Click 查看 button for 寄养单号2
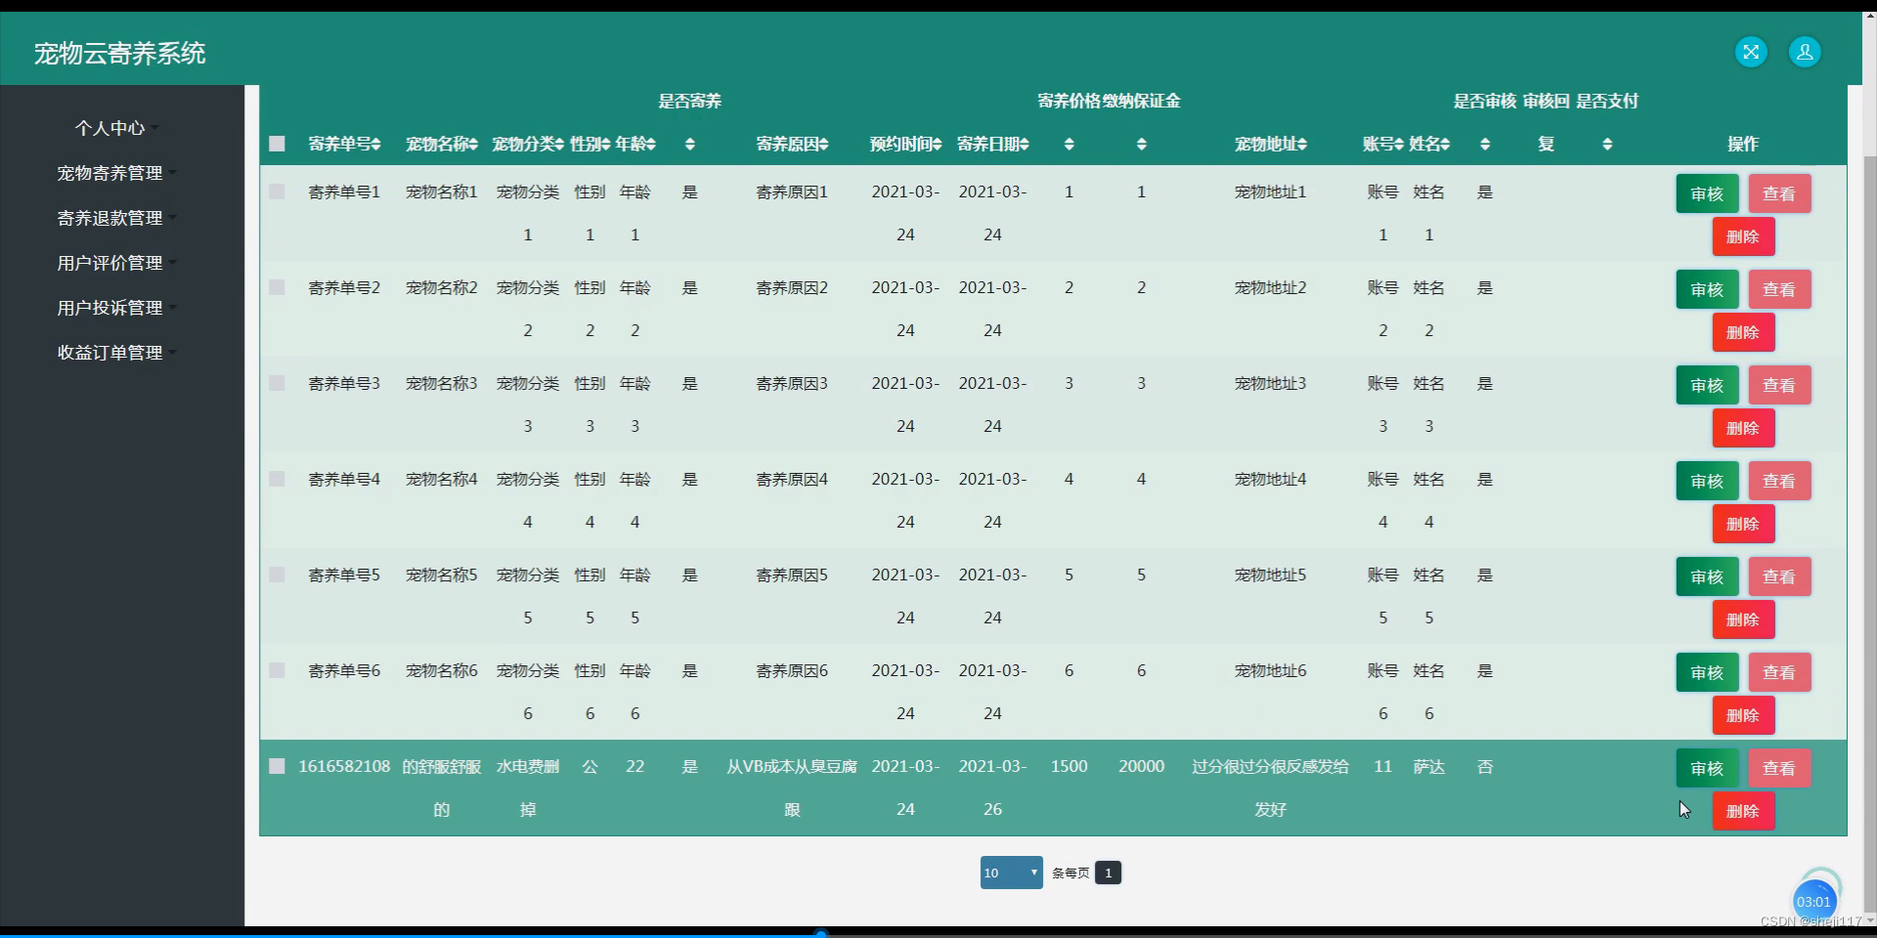This screenshot has width=1877, height=938. pyautogui.click(x=1779, y=289)
